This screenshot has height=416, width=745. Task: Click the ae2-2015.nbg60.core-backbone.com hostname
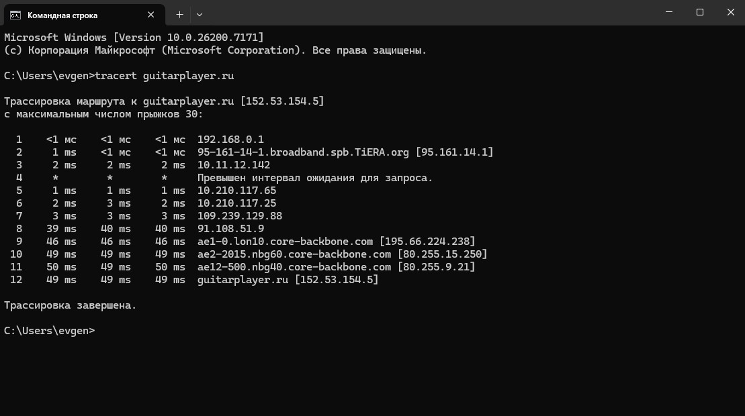pos(294,254)
